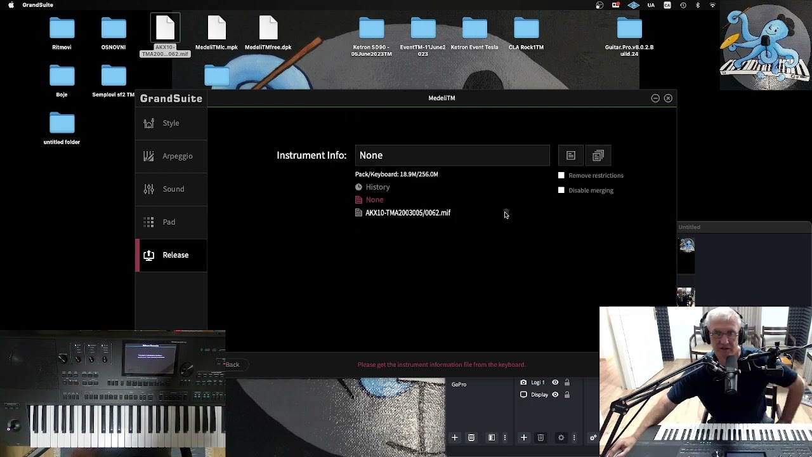Viewport: 812px width, 457px height.
Task: Select the MedeliTMfree.dpk desktop file
Action: 268,33
